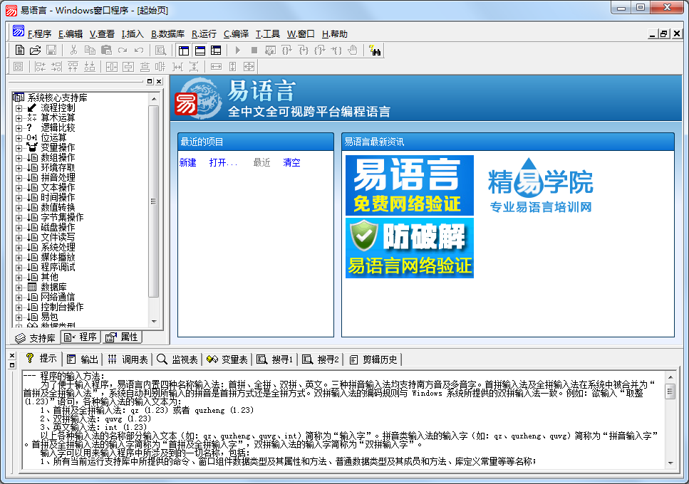Click the tip pane scroll-down arrow
The image size is (689, 484).
670,463
